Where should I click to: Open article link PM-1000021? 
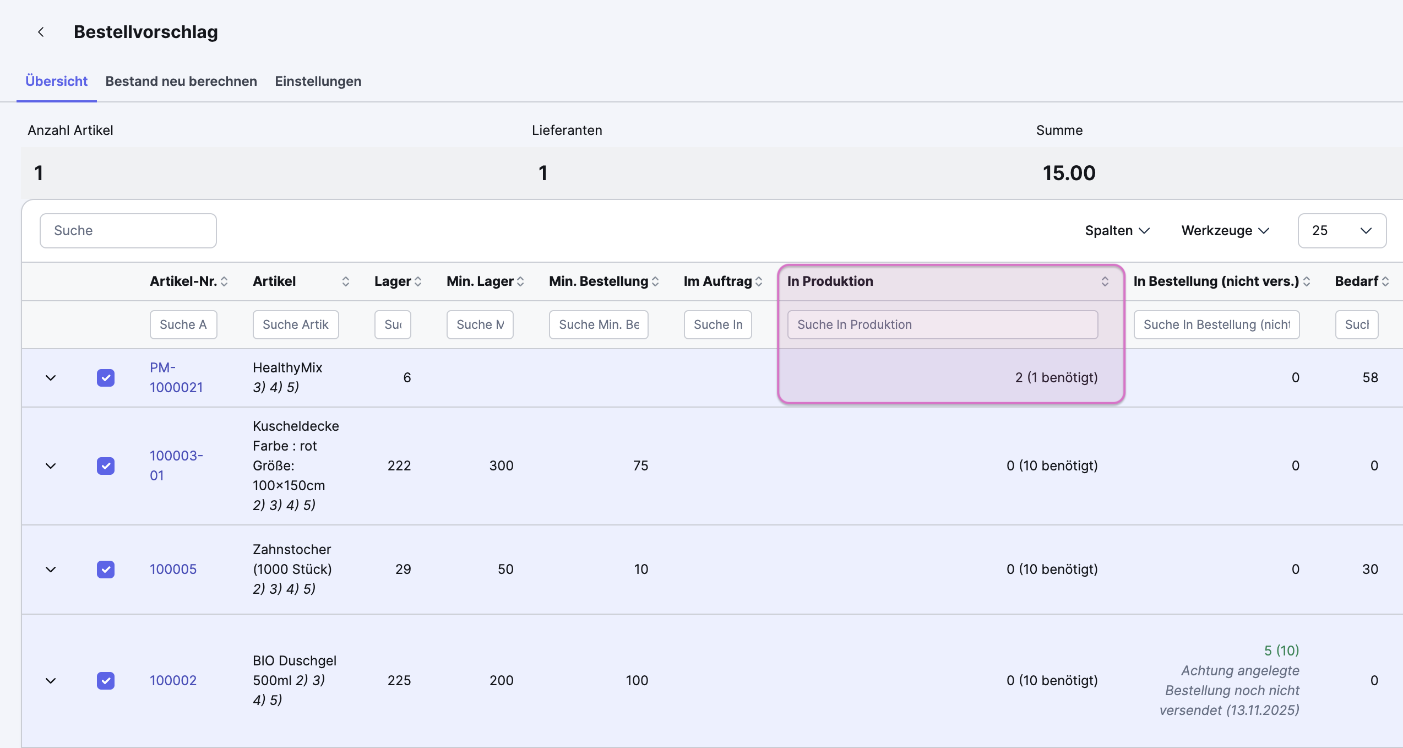pyautogui.click(x=176, y=377)
